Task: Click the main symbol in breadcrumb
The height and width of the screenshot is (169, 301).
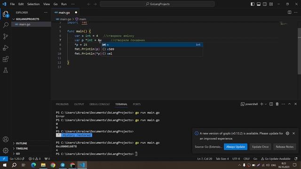Action: point(81,19)
